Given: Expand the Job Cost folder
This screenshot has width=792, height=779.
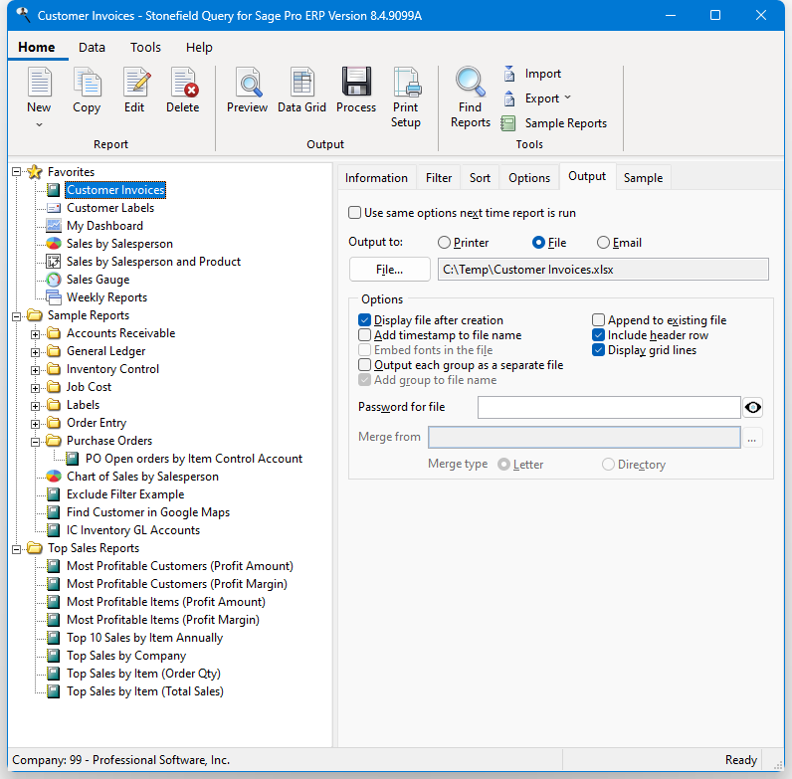Looking at the screenshot, I should click(x=35, y=388).
